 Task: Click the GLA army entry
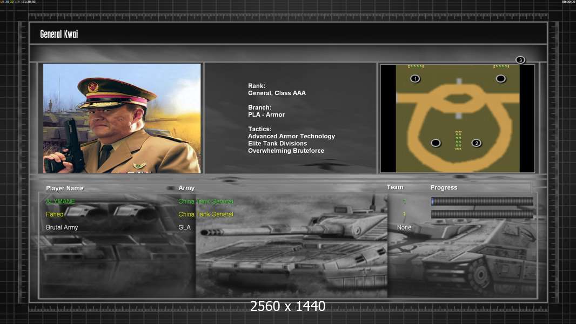click(185, 227)
